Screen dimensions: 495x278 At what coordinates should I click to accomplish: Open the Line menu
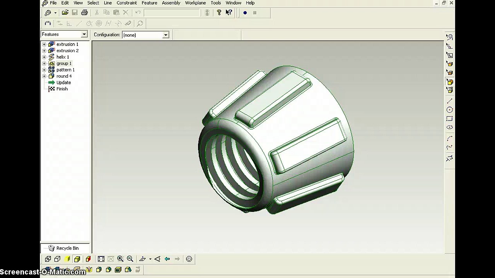(108, 3)
